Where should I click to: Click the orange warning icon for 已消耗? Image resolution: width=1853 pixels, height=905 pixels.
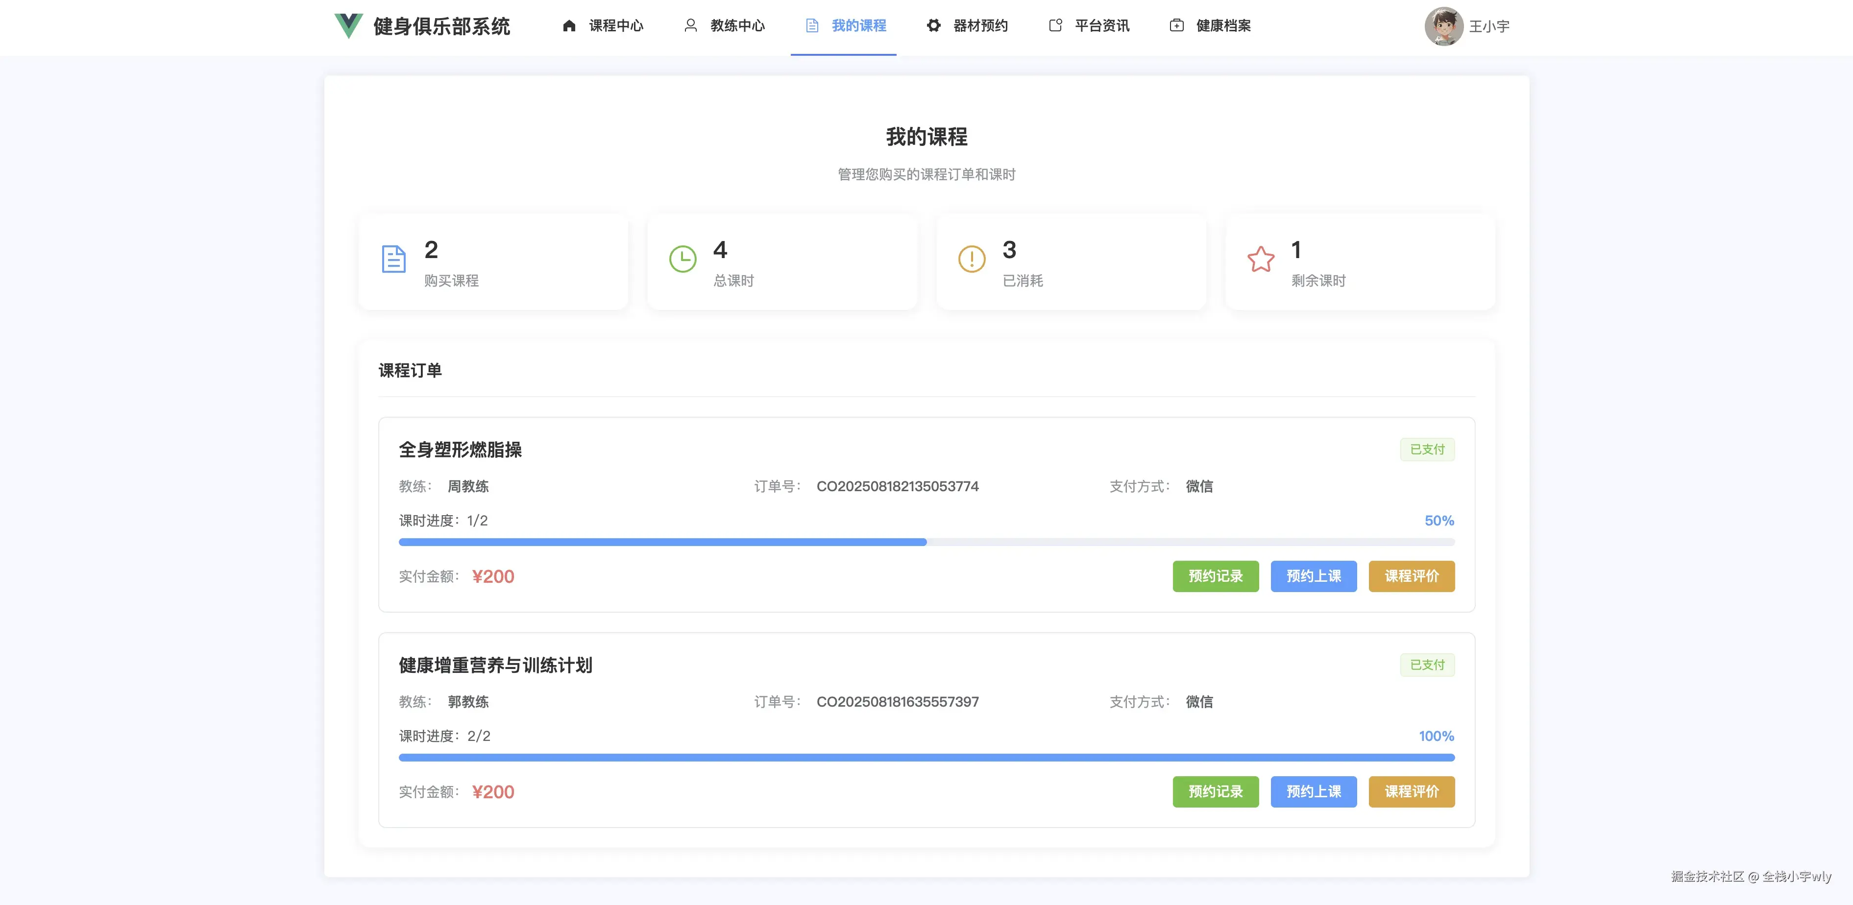971,260
